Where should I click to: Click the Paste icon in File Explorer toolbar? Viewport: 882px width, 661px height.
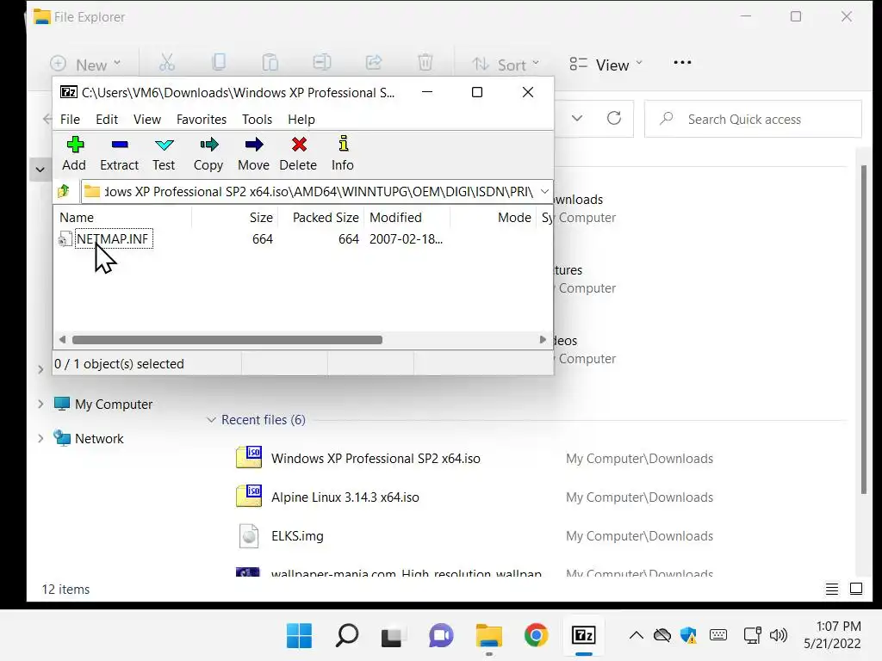pyautogui.click(x=270, y=63)
